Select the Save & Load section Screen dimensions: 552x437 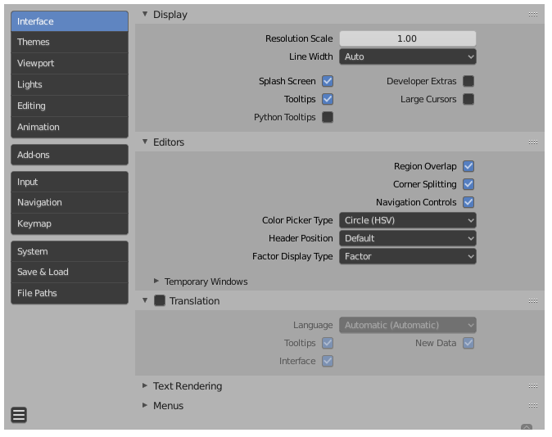(x=70, y=272)
